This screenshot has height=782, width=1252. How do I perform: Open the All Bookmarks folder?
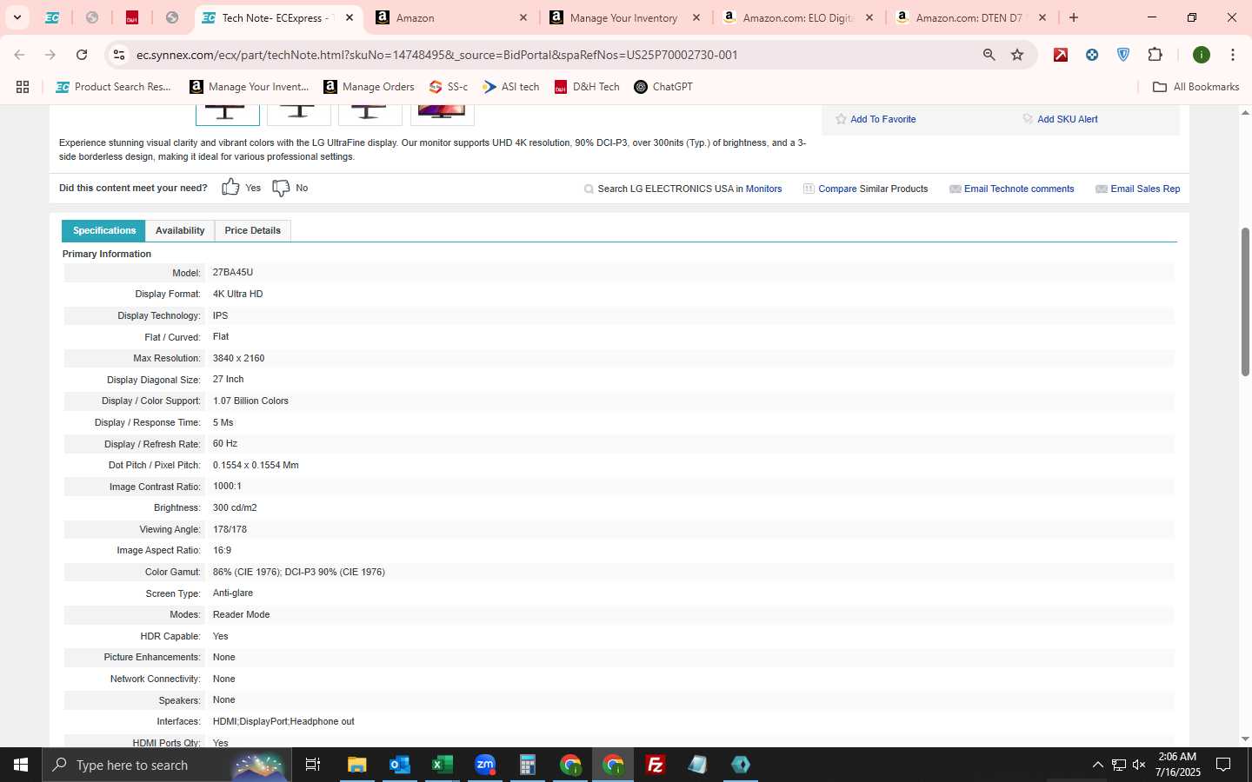point(1195,87)
